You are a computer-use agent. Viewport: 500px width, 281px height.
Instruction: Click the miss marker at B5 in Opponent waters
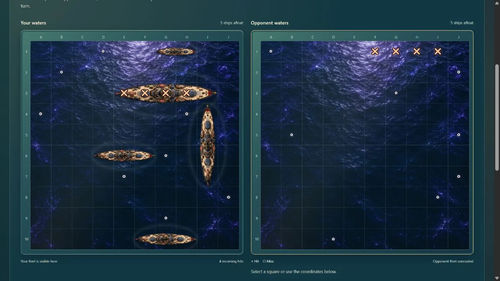pos(292,135)
